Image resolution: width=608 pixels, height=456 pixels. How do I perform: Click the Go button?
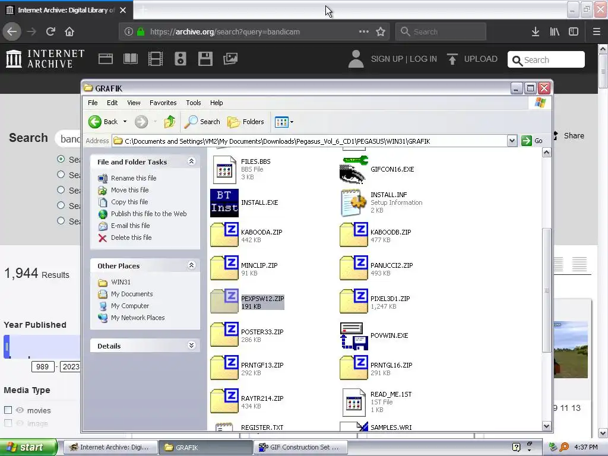coord(533,141)
